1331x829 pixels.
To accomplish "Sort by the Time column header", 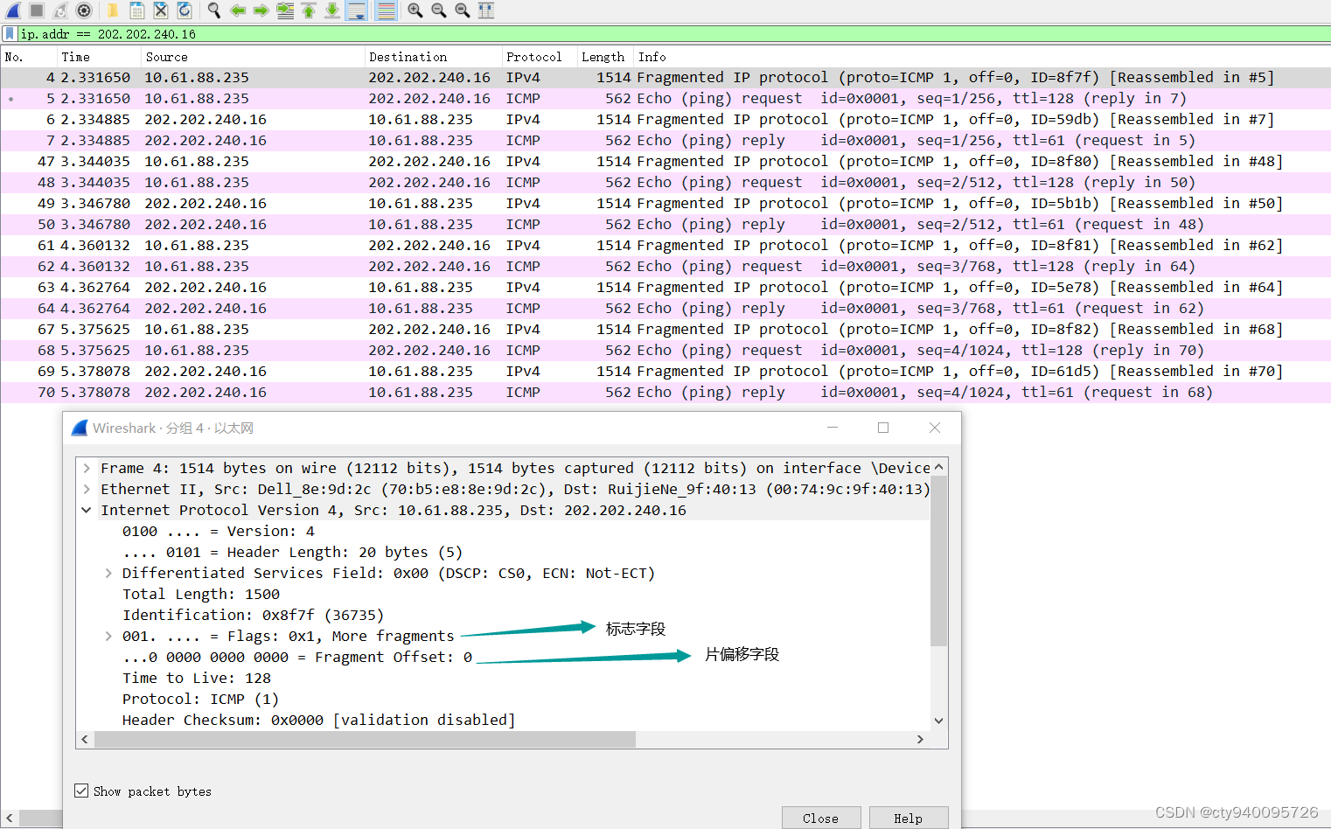I will 100,57.
